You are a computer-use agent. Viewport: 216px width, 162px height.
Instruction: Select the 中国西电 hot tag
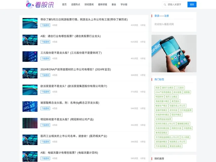point(187,128)
